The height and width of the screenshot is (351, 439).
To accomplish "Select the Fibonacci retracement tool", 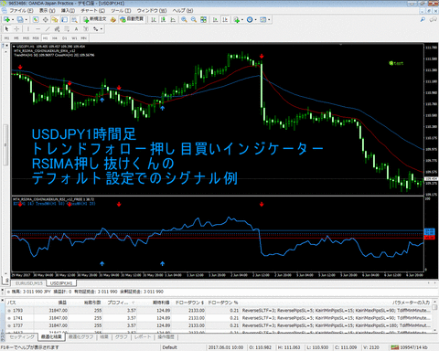I will click(x=67, y=29).
